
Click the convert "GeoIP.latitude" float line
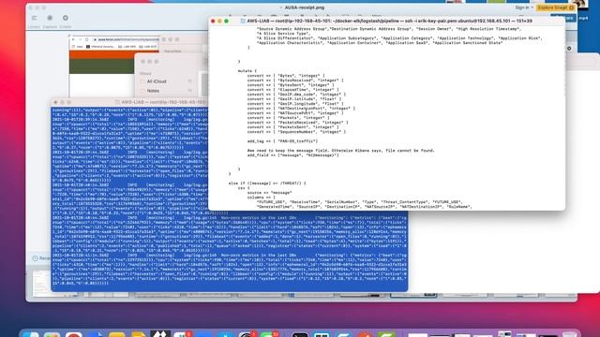(295, 99)
